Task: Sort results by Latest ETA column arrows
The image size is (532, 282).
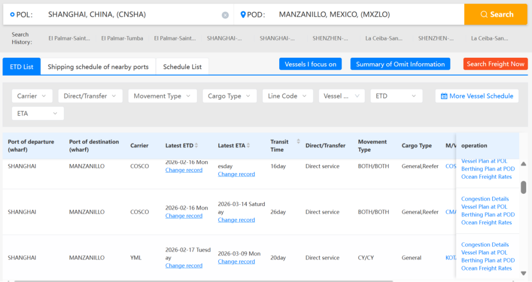Action: pos(249,145)
